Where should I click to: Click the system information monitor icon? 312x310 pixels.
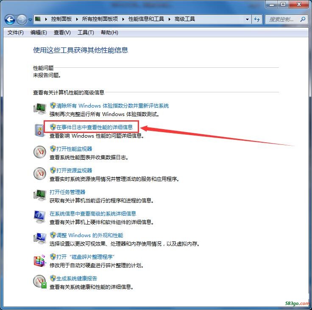pos(39,217)
